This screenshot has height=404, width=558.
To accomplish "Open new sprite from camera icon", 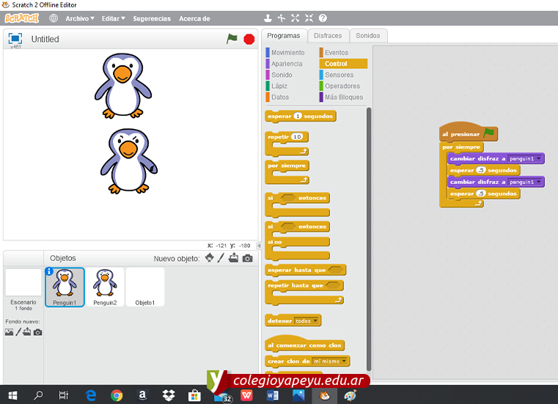I will (x=247, y=258).
